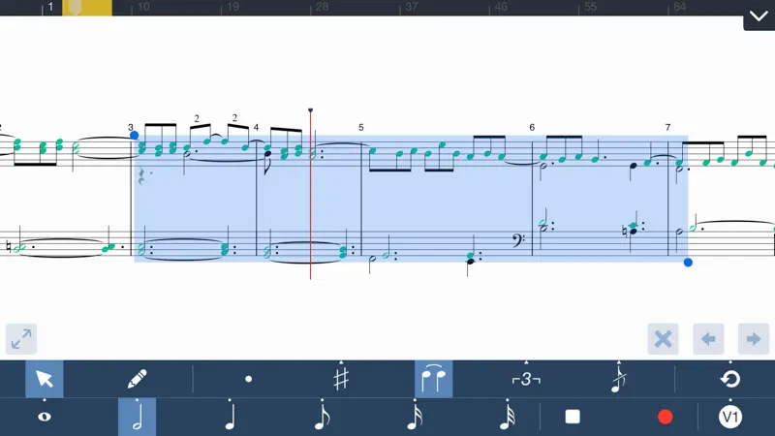Open the triplet tuplet options

(526, 379)
